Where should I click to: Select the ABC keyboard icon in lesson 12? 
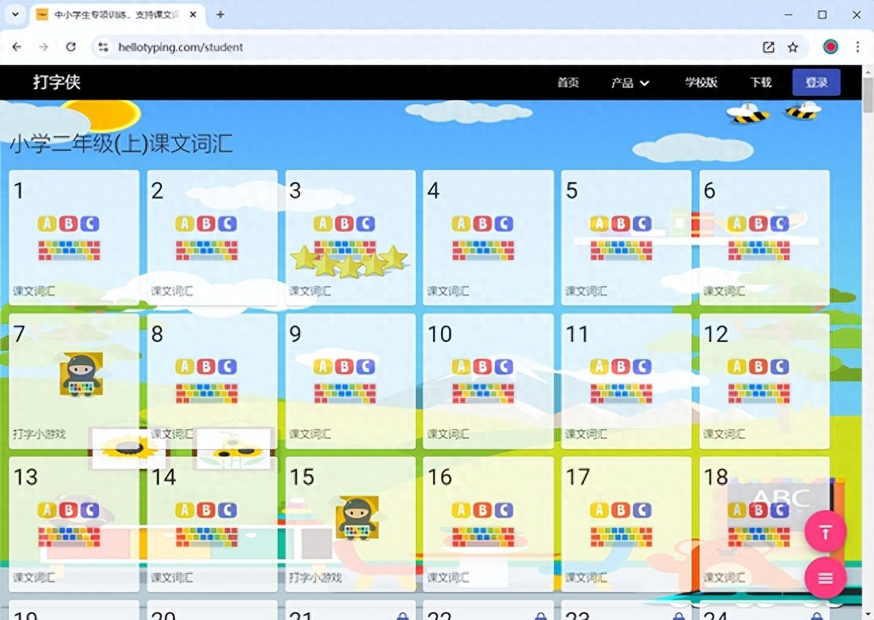[x=759, y=381]
